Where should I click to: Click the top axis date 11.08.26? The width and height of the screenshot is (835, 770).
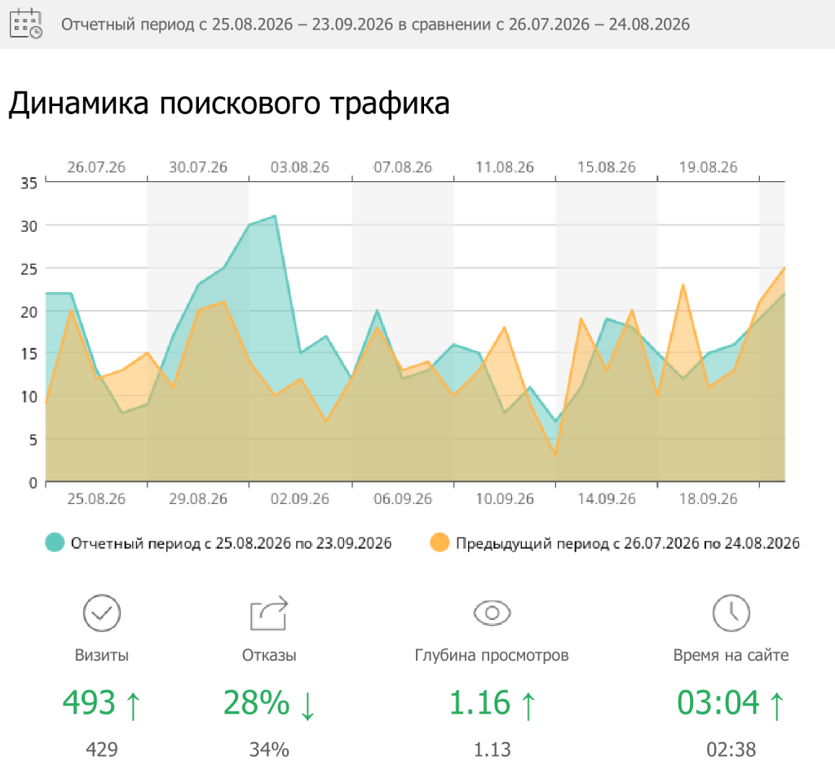point(504,167)
